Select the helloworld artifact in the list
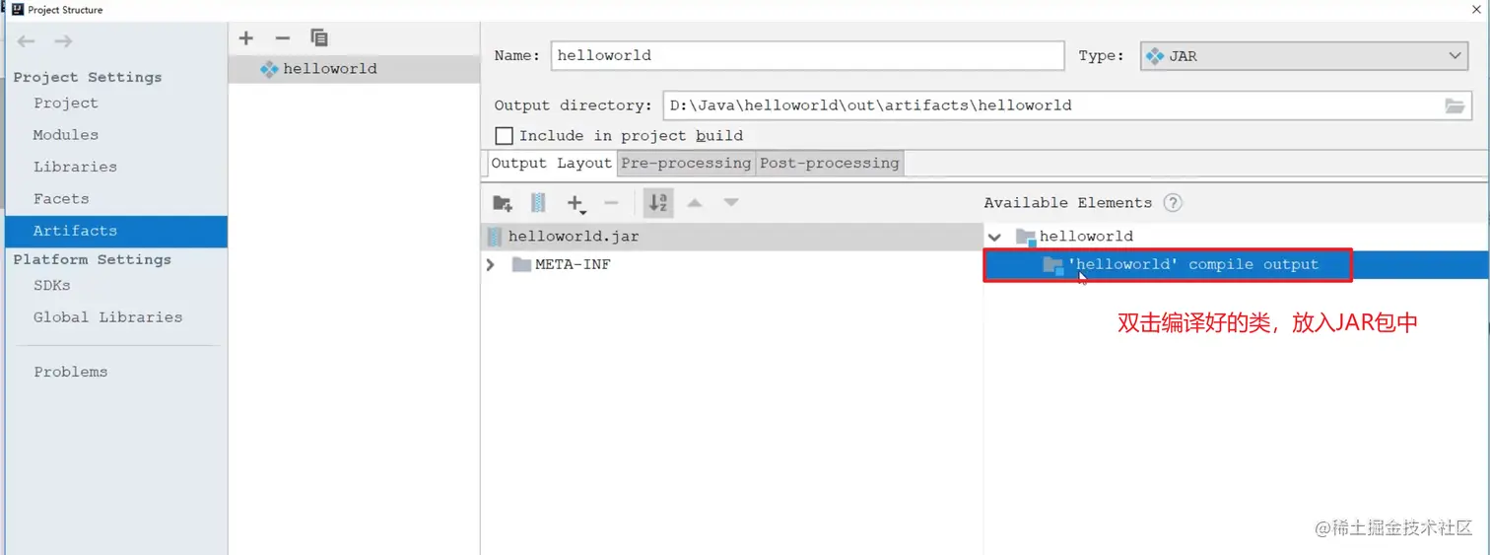Screen dimensions: 1490x555 [x=354, y=69]
